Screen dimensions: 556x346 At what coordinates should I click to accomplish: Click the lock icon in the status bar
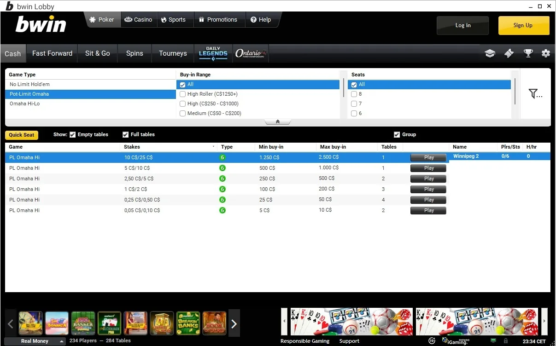pos(506,341)
